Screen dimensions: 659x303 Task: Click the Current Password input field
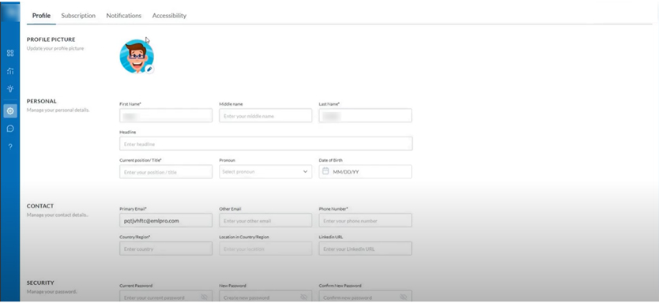click(x=166, y=296)
